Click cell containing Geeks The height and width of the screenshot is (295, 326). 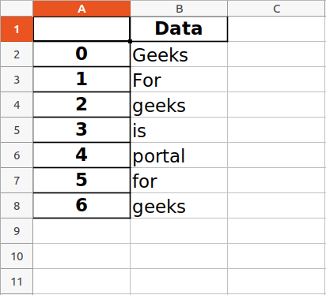179,54
